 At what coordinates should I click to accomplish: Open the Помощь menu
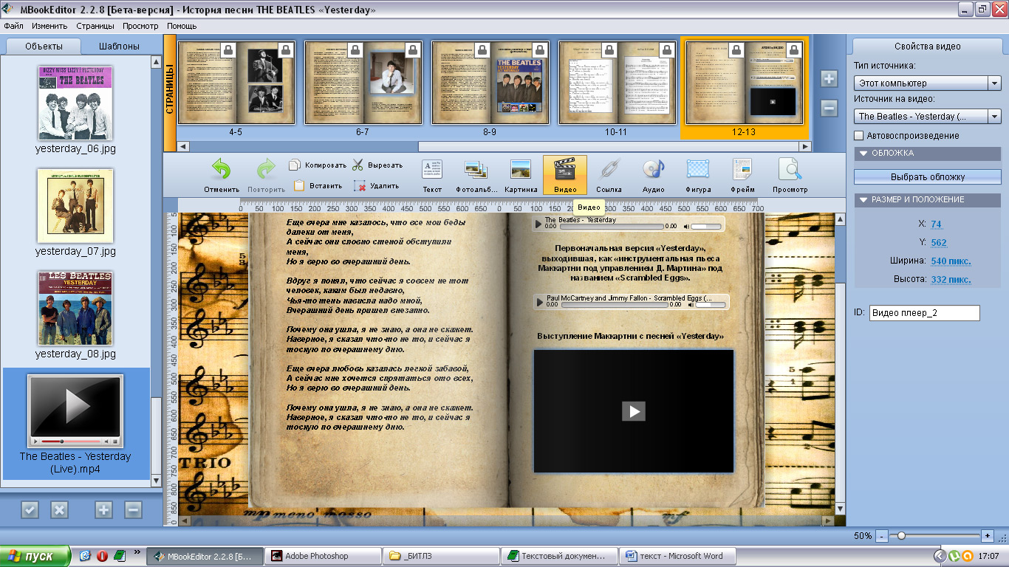tap(182, 26)
